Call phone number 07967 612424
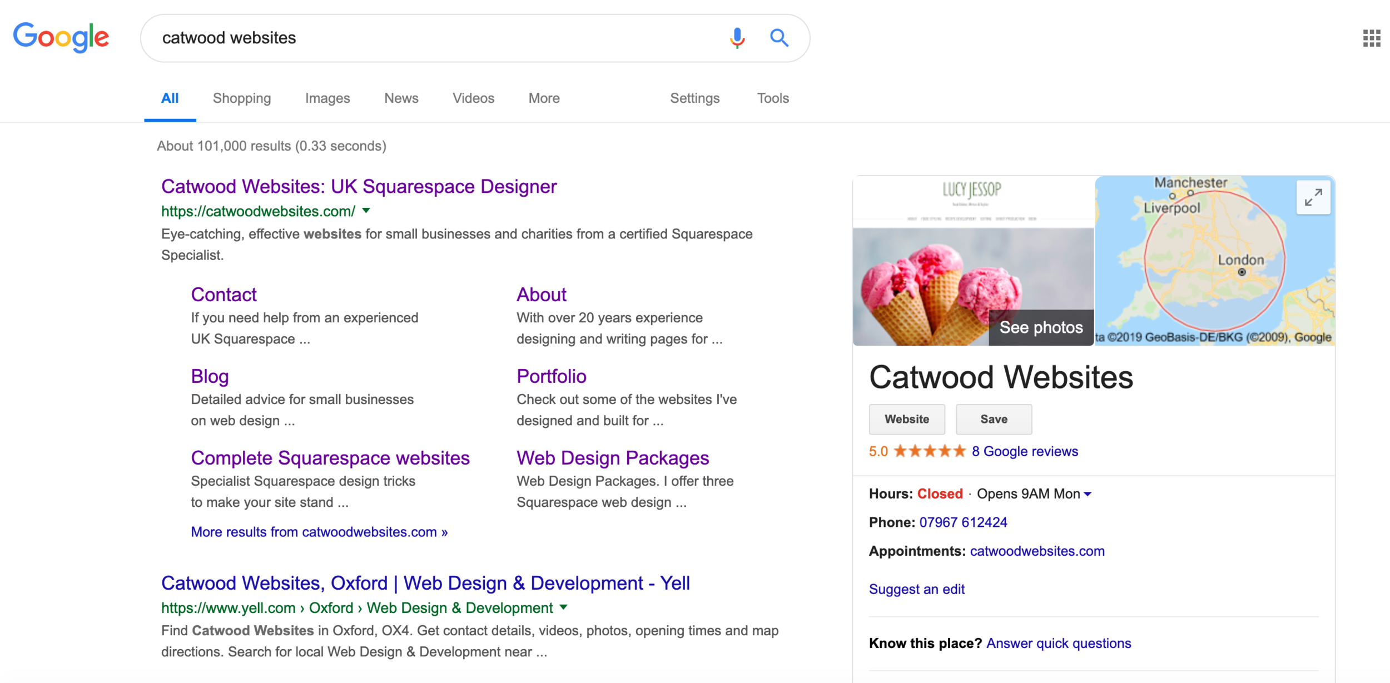The image size is (1390, 683). (963, 522)
